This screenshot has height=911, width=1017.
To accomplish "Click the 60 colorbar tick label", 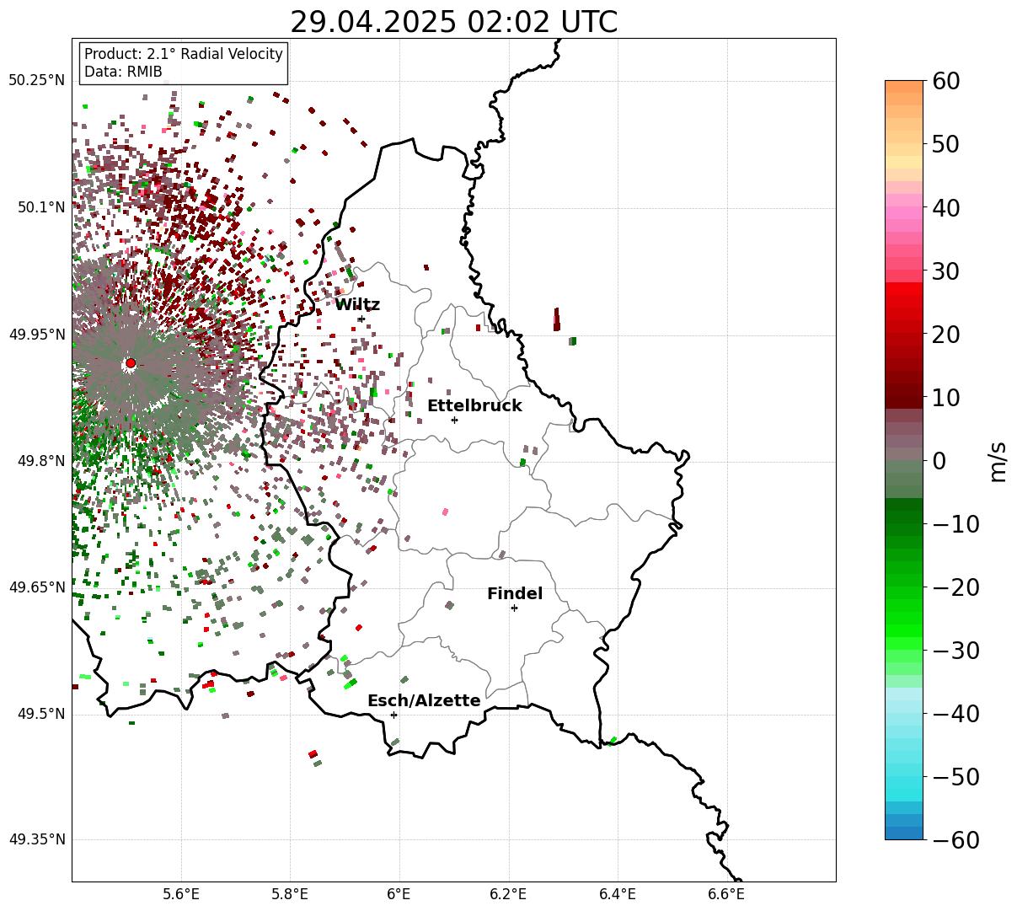I will point(948,81).
